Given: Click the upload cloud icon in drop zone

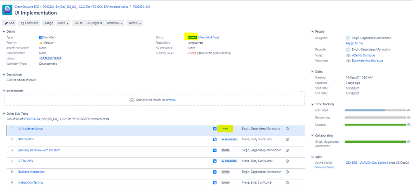Looking at the screenshot, I should pos(132,100).
